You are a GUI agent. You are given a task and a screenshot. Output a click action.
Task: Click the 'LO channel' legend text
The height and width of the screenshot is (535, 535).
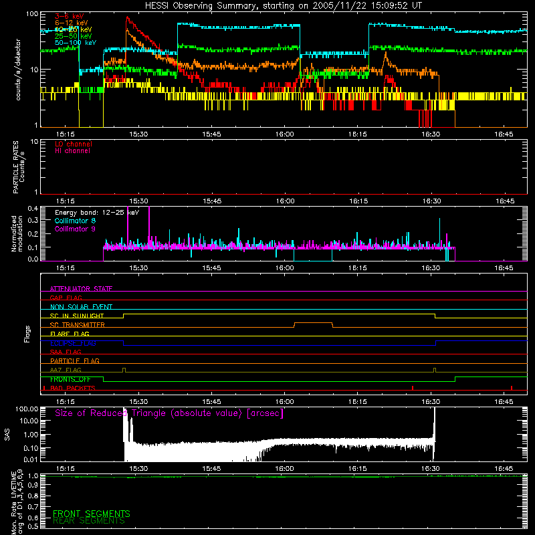pyautogui.click(x=74, y=144)
